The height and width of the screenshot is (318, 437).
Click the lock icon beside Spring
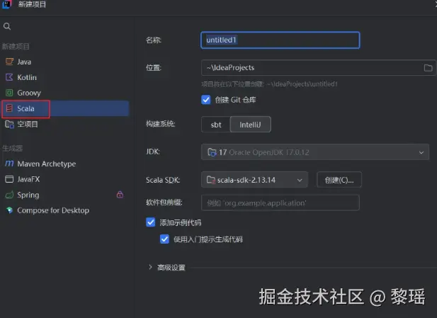(x=120, y=195)
